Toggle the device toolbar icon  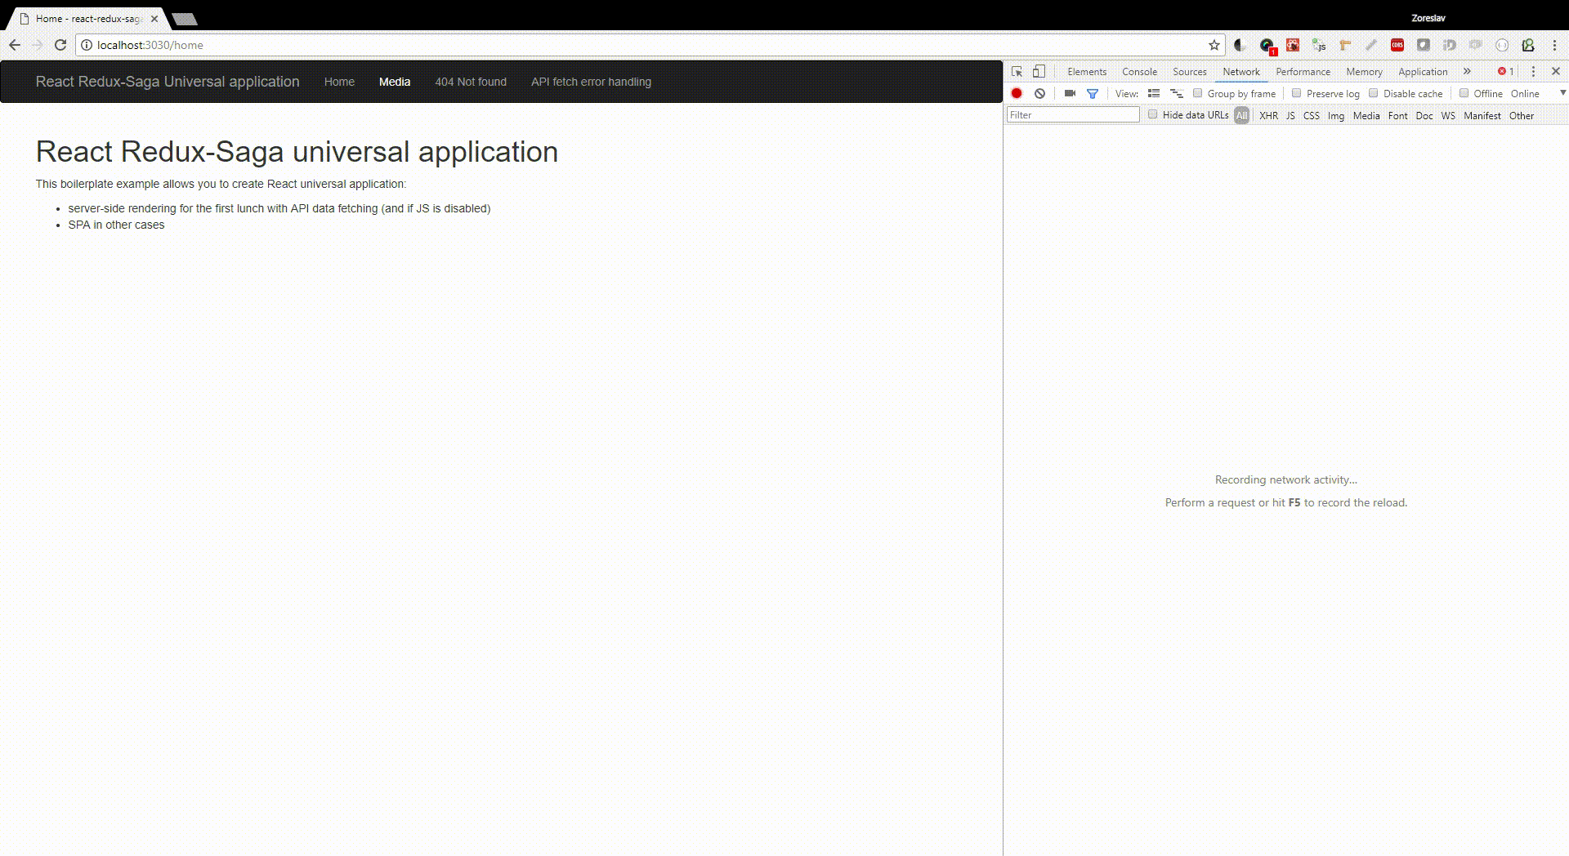[1039, 72]
